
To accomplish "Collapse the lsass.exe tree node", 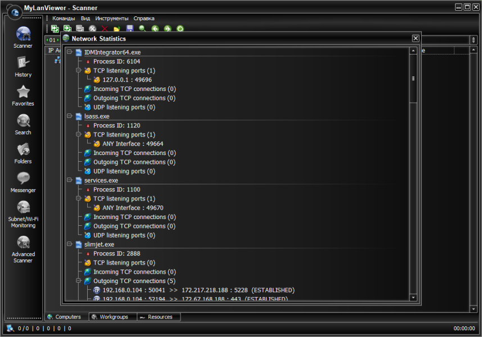I will [x=70, y=116].
